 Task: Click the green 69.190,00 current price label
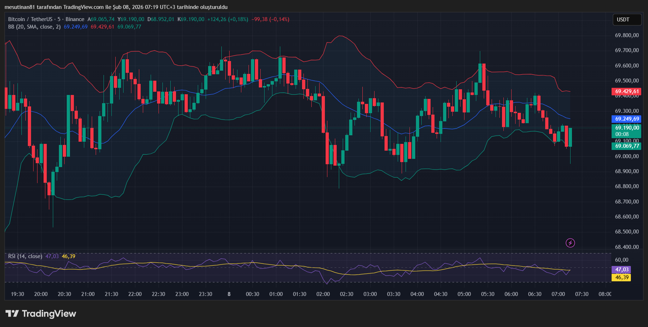click(x=627, y=128)
